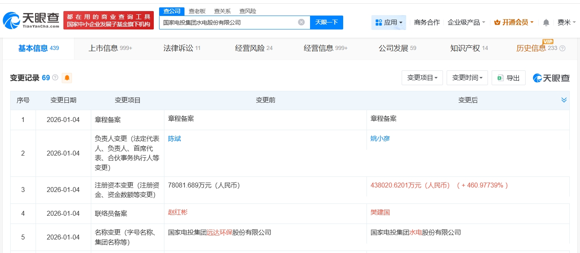
Task: Expand table with the double chevron in the 变更后 header
Action: coord(564,100)
